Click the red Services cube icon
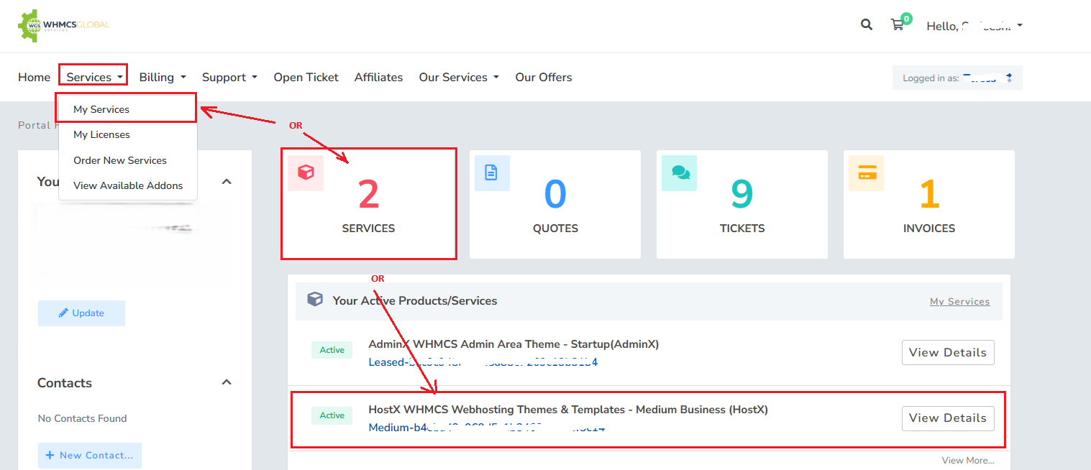 306,173
